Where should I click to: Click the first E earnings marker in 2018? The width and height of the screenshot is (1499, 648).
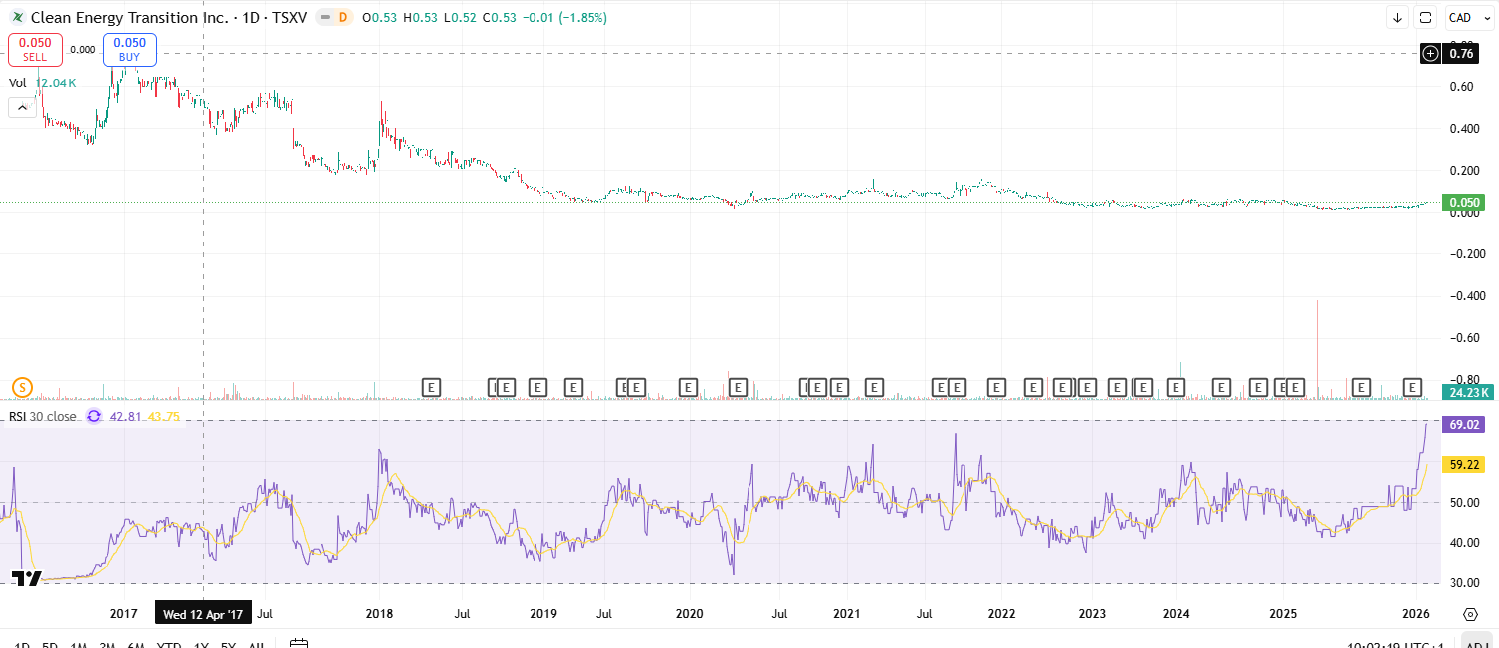pyautogui.click(x=431, y=386)
